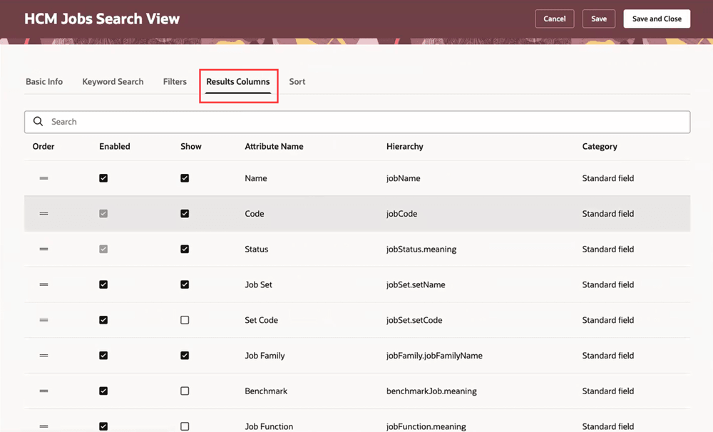Uncheck Enabled for Set Code
Viewport: 713px width, 432px height.
point(103,320)
